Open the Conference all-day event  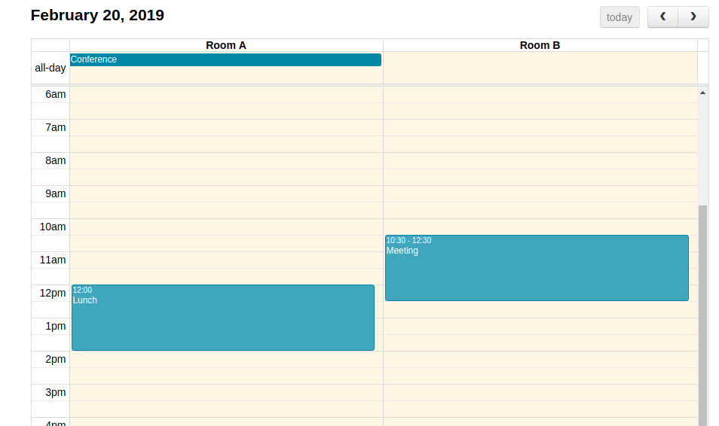[x=225, y=59]
